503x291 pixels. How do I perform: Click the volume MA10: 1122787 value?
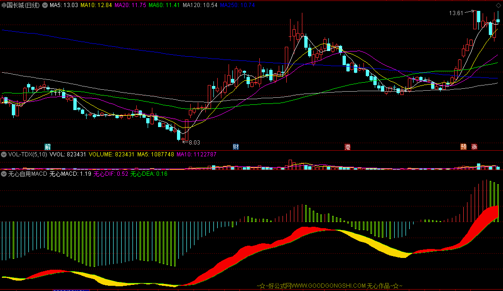(x=196, y=154)
